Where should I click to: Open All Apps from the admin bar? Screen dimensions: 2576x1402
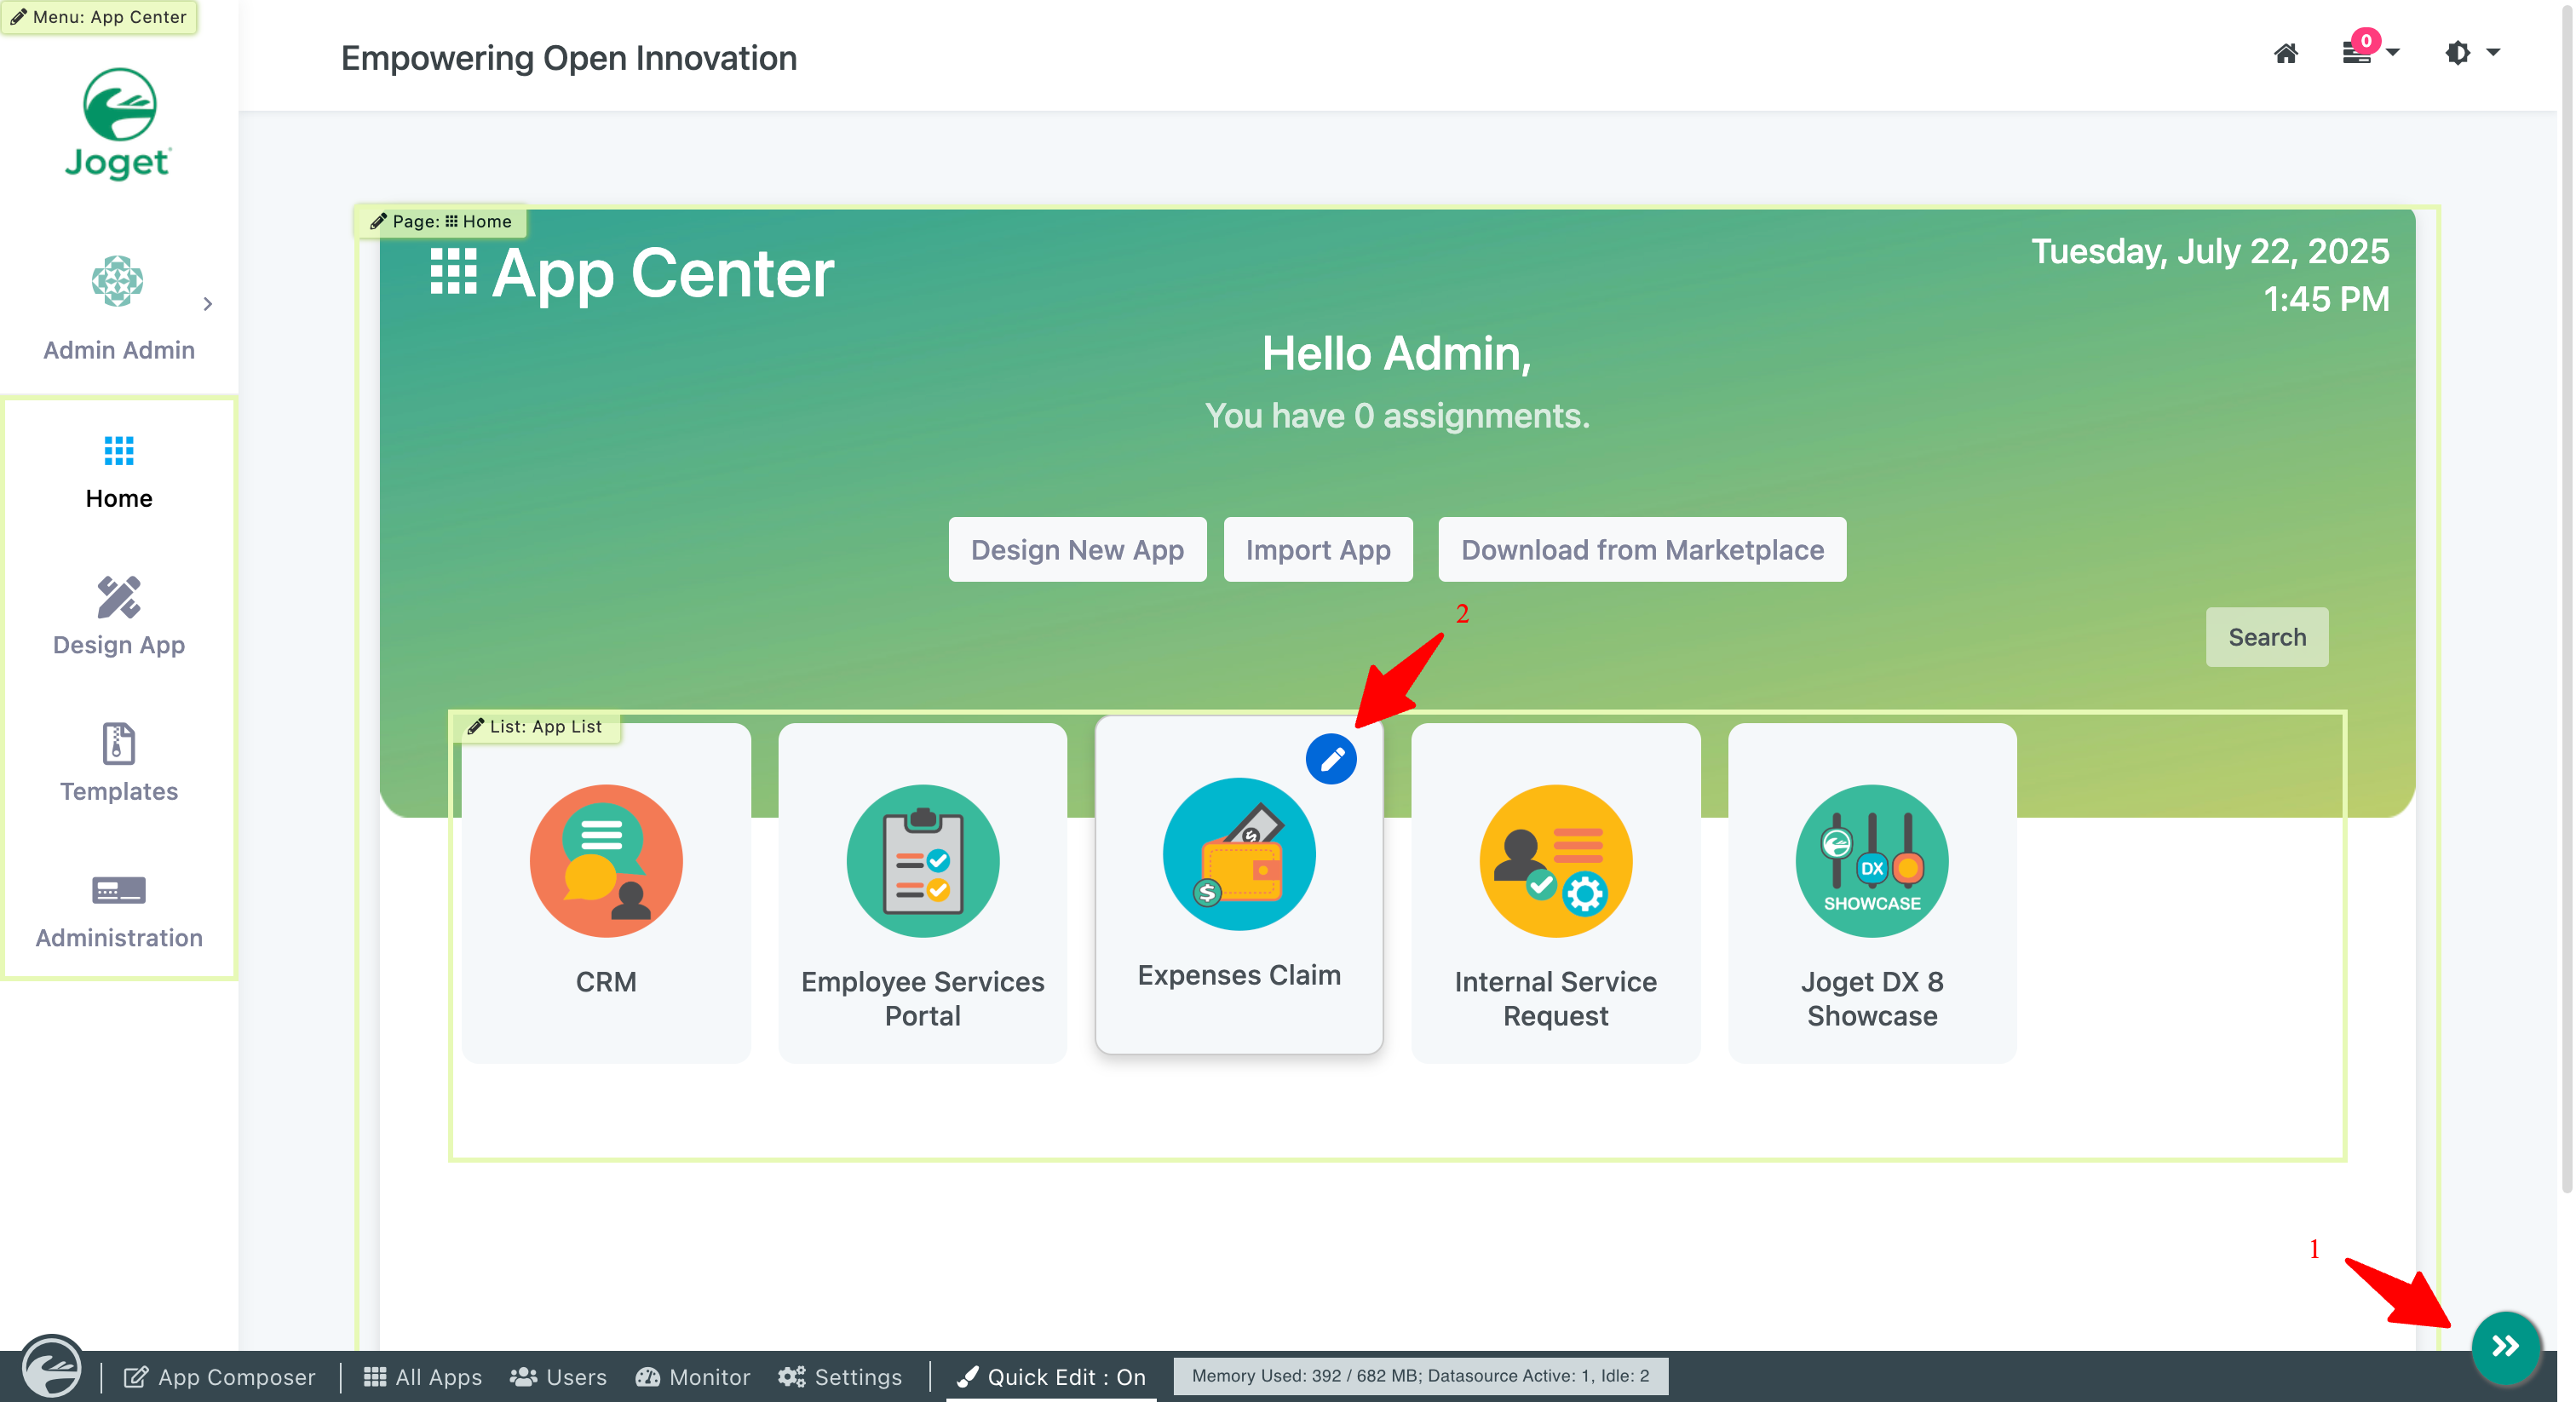[x=423, y=1377]
